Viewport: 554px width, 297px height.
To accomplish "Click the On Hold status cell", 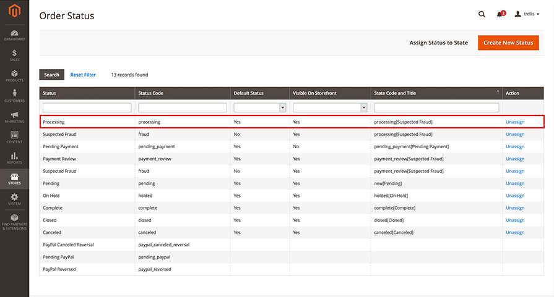I will 51,196.
